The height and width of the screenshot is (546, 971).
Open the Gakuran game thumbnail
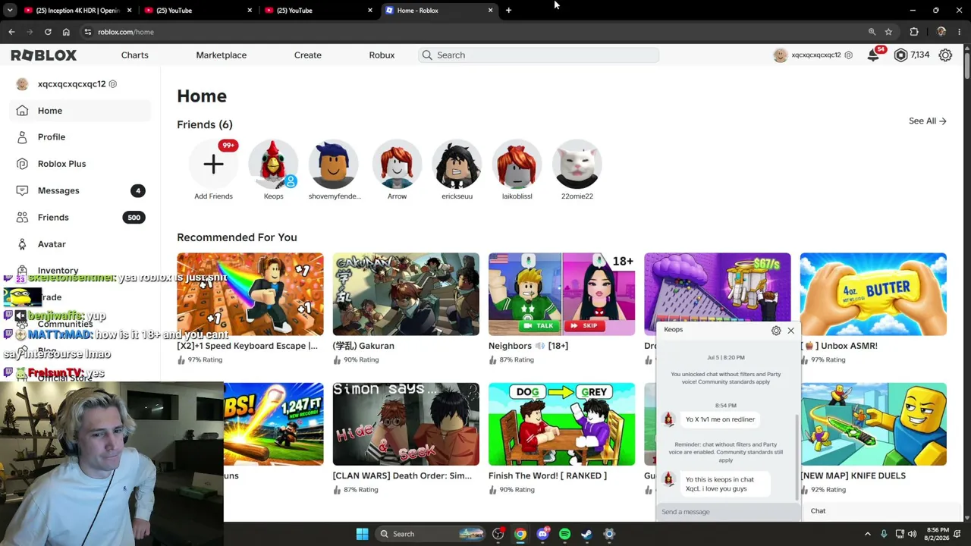(x=406, y=294)
